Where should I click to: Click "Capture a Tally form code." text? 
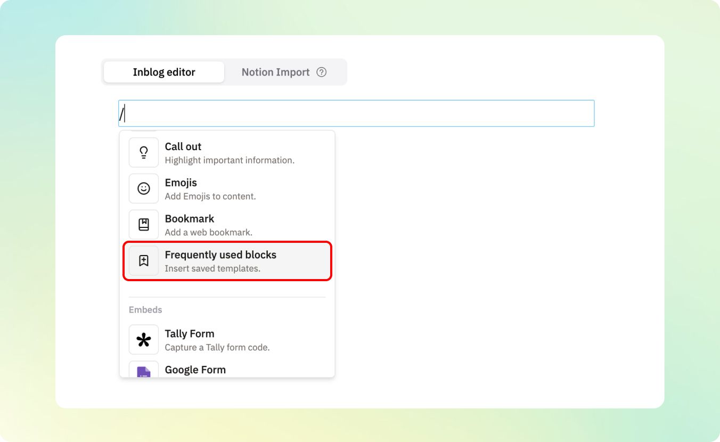pos(217,347)
